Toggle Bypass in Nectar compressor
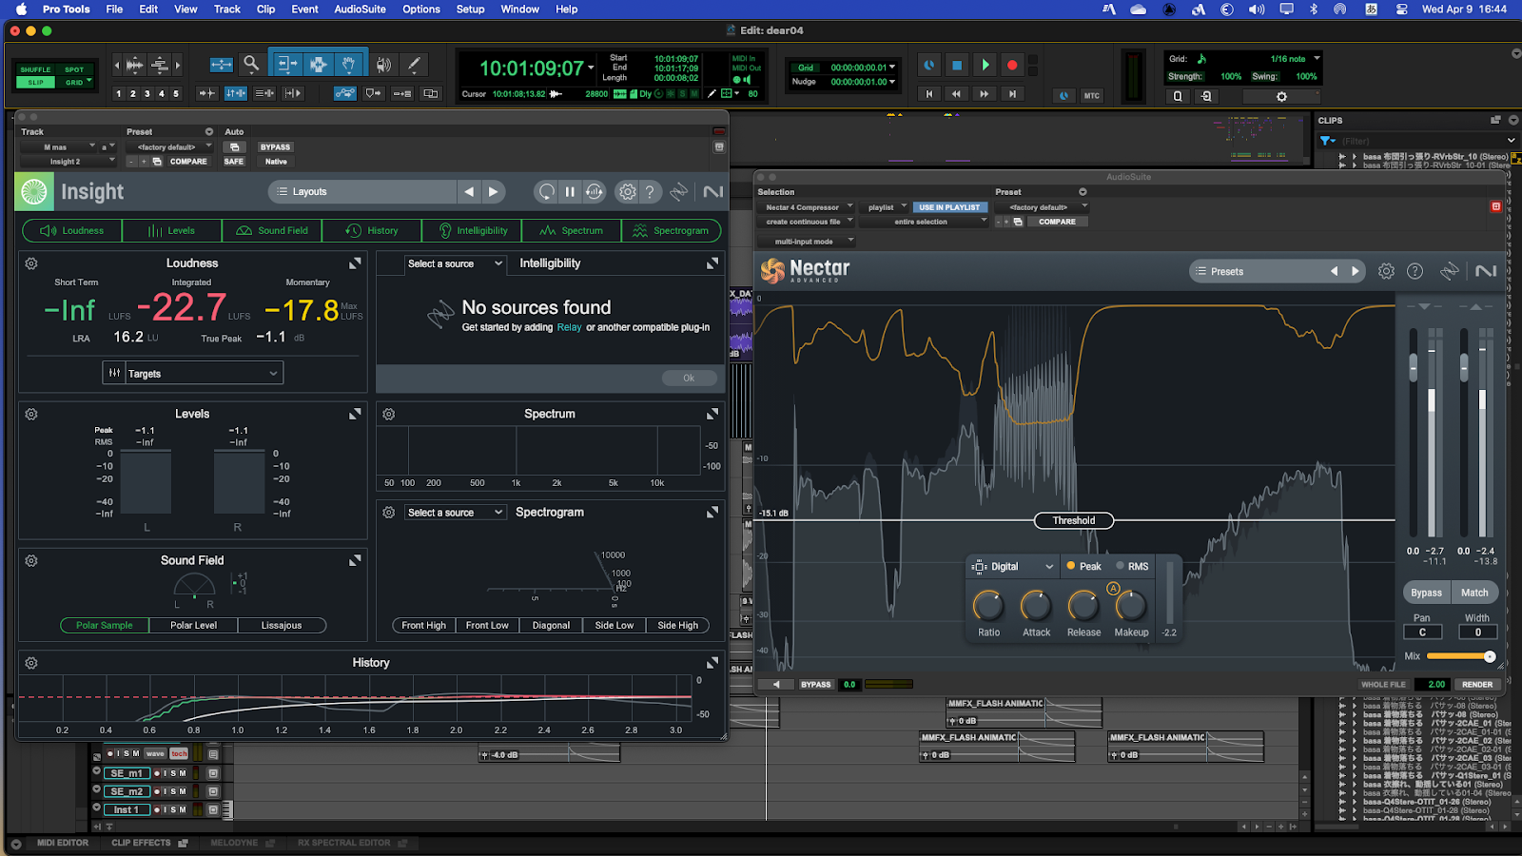The height and width of the screenshot is (856, 1522). (x=1426, y=593)
